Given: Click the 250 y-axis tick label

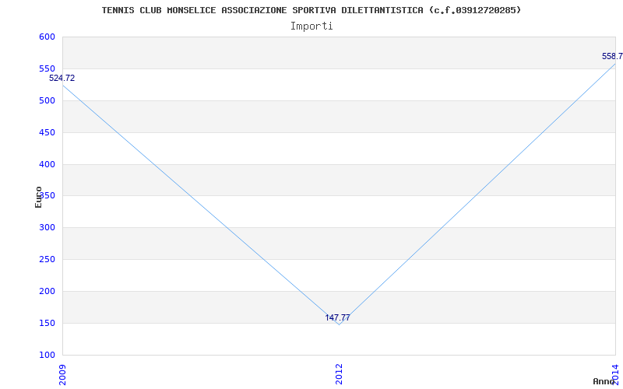Looking at the screenshot, I should [47, 259].
